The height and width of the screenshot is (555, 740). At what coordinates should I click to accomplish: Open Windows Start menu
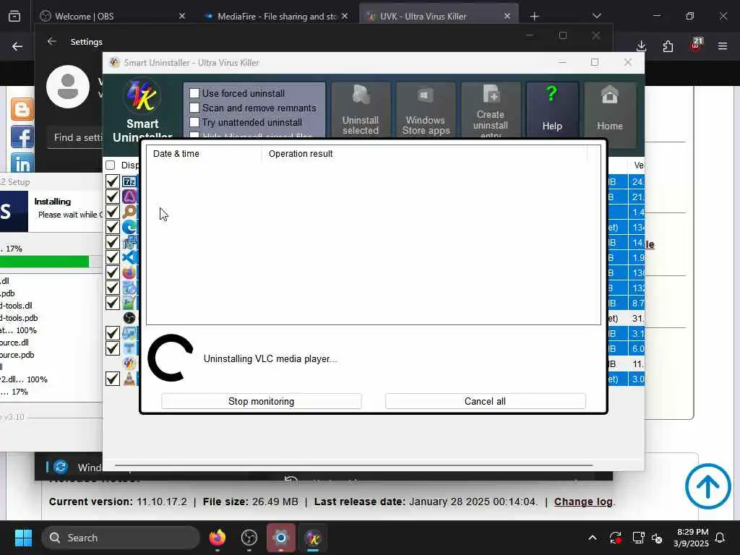click(x=23, y=538)
